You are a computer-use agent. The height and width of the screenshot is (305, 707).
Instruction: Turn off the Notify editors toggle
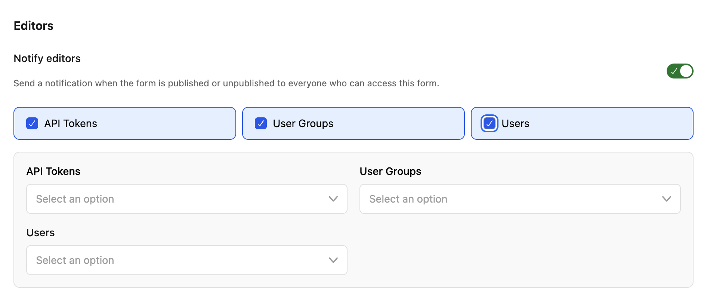click(x=680, y=71)
